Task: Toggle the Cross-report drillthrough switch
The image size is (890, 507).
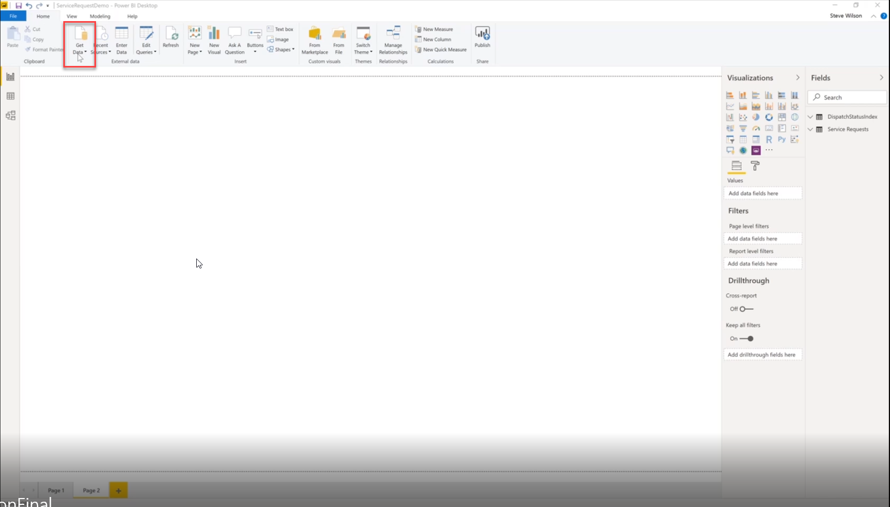Action: click(x=746, y=309)
